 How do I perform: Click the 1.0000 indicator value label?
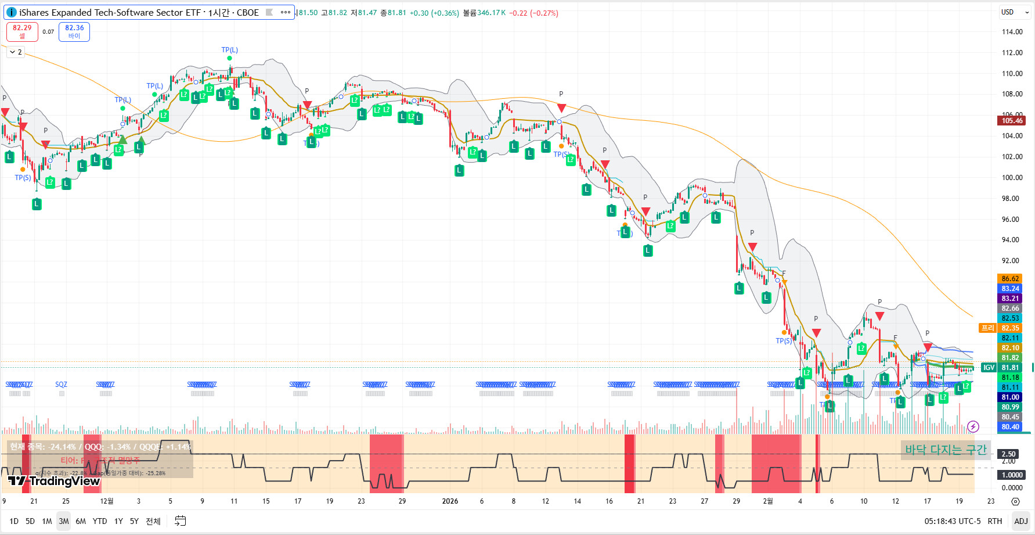point(1011,475)
